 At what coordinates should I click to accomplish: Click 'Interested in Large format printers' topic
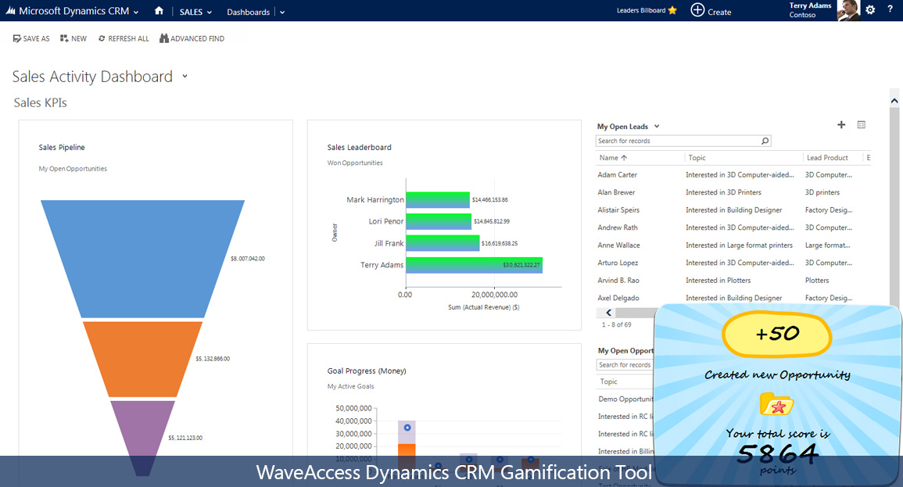[739, 245]
